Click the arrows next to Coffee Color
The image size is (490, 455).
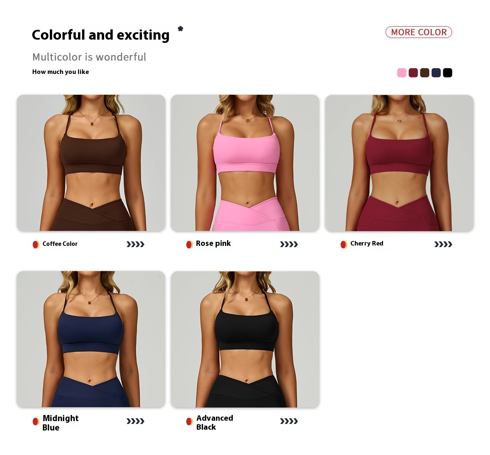136,244
